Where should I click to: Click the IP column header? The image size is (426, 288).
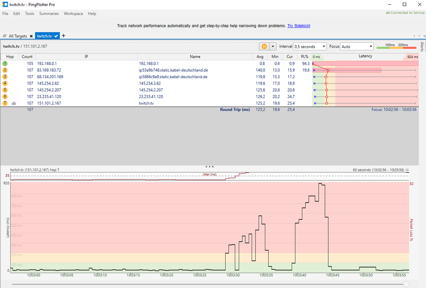pyautogui.click(x=87, y=57)
